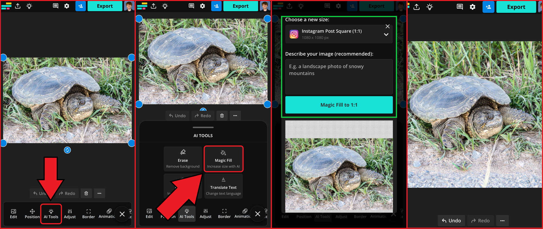The width and height of the screenshot is (543, 229).
Task: Close AI Tools panel with X, second screen
Action: (x=258, y=214)
